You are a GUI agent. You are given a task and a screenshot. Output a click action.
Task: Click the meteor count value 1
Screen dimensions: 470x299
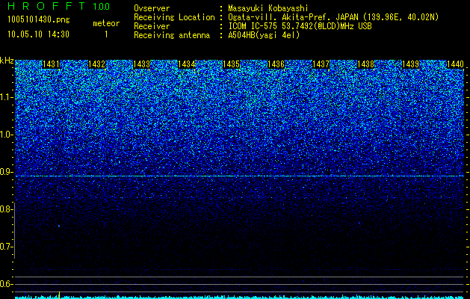pos(106,34)
